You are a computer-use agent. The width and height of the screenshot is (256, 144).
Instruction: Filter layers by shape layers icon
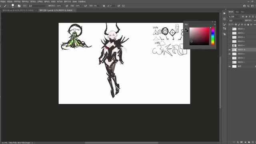(253, 17)
